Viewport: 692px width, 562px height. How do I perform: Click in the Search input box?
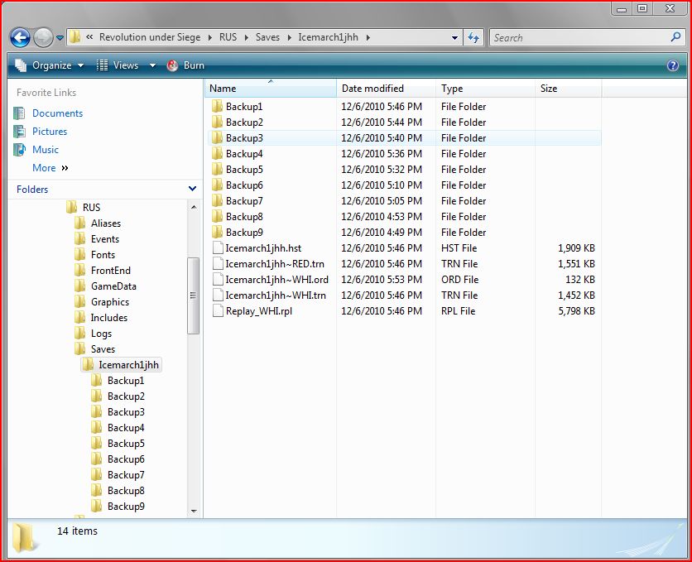(x=579, y=37)
